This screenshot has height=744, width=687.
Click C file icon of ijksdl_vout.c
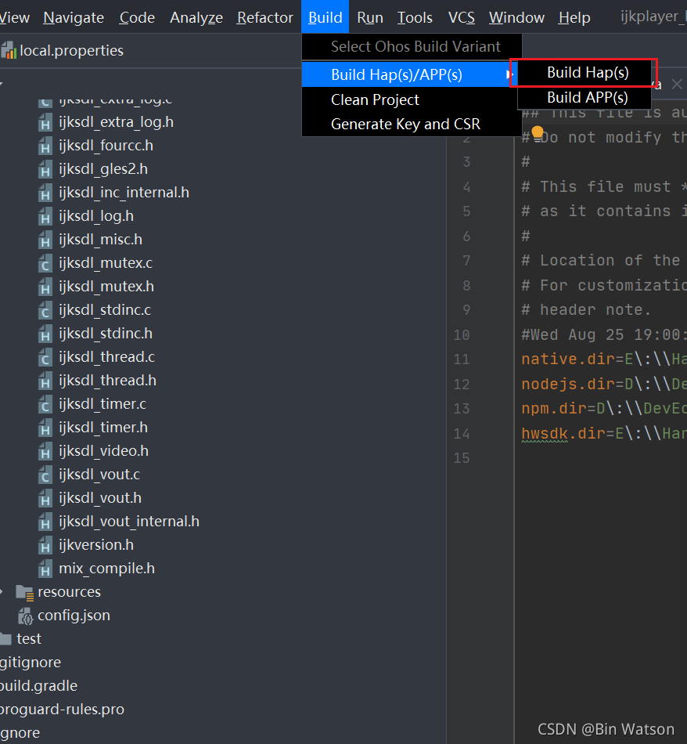click(x=45, y=475)
